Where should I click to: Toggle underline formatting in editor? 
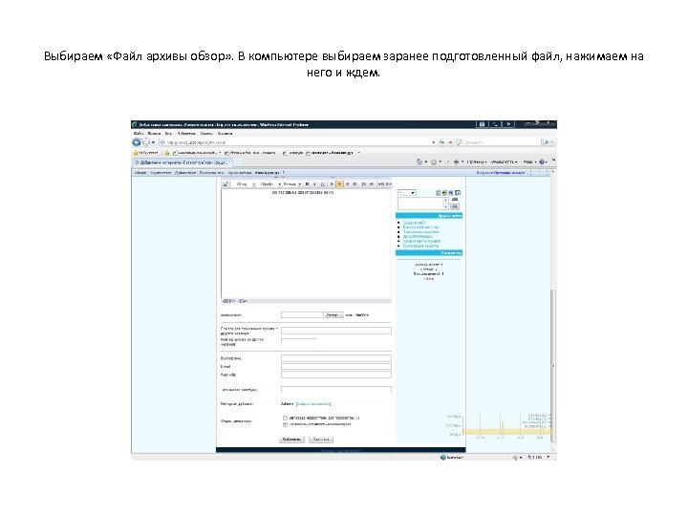(323, 184)
